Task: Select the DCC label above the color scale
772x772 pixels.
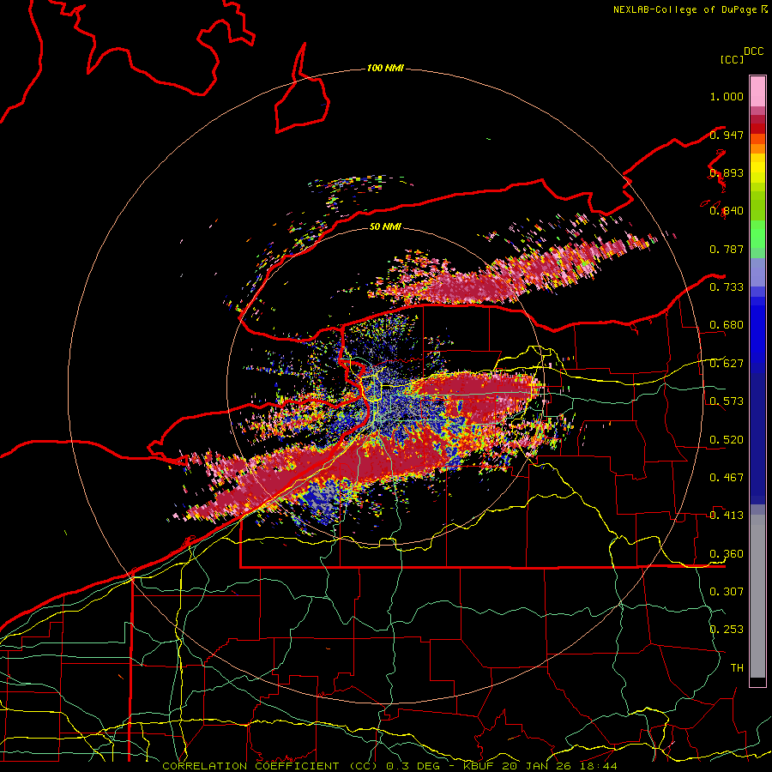Action: tap(753, 51)
